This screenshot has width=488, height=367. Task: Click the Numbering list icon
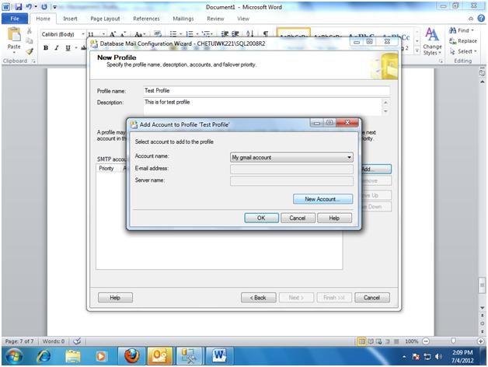tap(190, 33)
